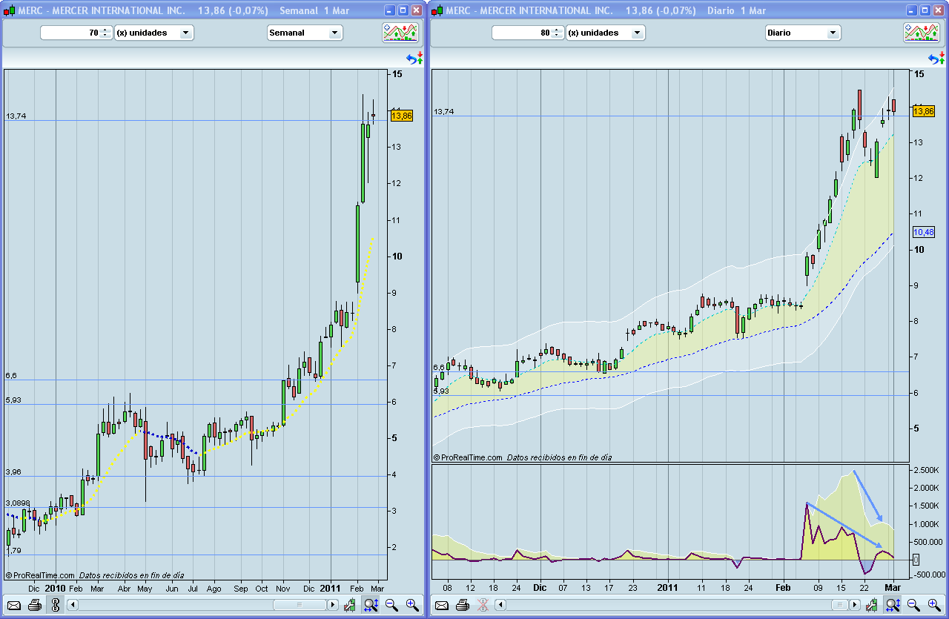The image size is (949, 619).
Task: Toggle chain link icon in the weekly chart window
Action: [56, 606]
